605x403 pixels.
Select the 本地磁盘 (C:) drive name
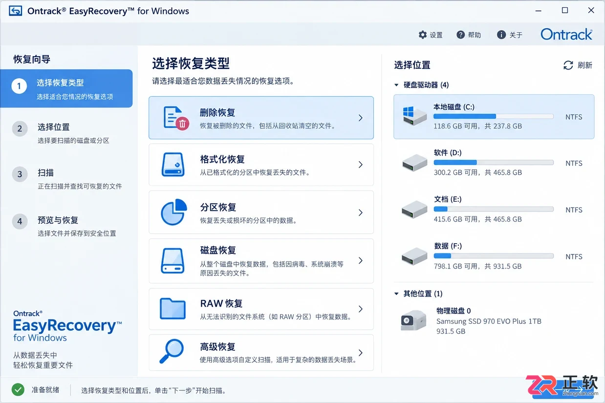(454, 106)
